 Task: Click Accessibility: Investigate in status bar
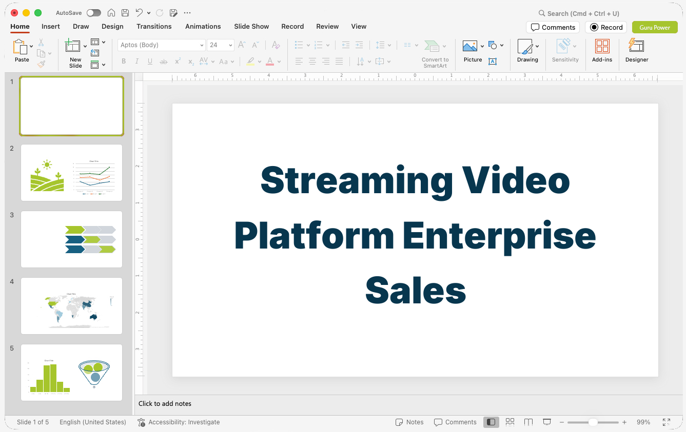(179, 422)
